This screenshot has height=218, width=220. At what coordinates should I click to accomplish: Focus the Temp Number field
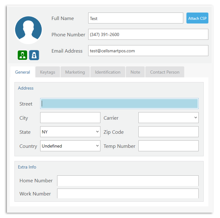coord(169,146)
